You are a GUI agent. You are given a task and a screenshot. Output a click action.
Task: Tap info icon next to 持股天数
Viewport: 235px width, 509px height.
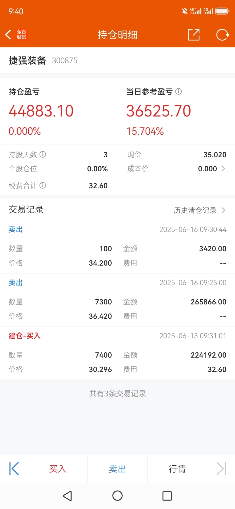click(x=43, y=154)
